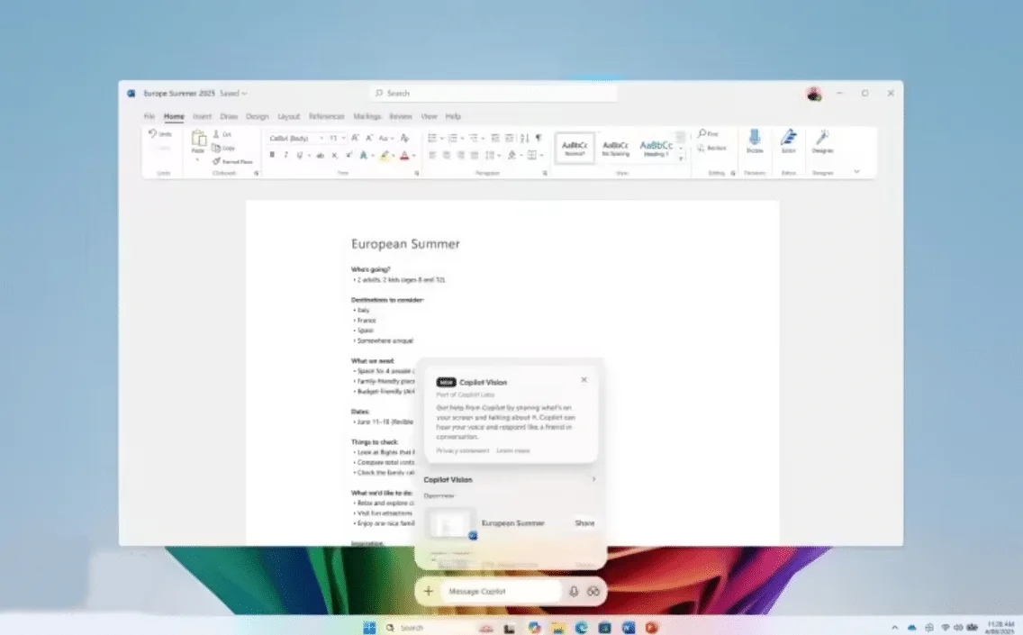
Task: Select the Heading 1 style
Action: click(656, 148)
